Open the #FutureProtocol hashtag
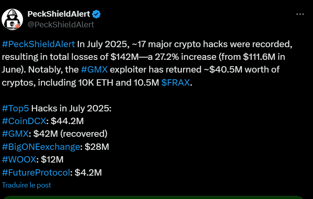Screen dimensions: 313x199 37,172
